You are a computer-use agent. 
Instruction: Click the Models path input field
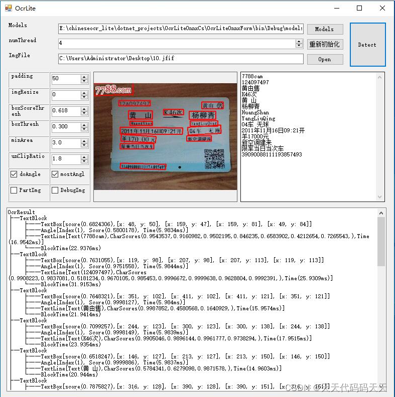click(181, 29)
